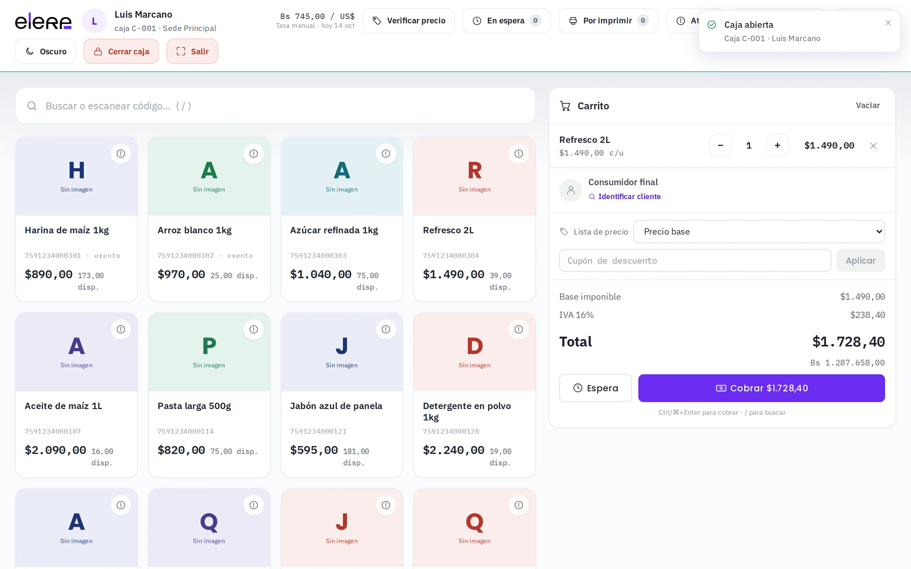The height and width of the screenshot is (569, 911).
Task: Dismiss the Caja abierta notification
Action: click(888, 23)
